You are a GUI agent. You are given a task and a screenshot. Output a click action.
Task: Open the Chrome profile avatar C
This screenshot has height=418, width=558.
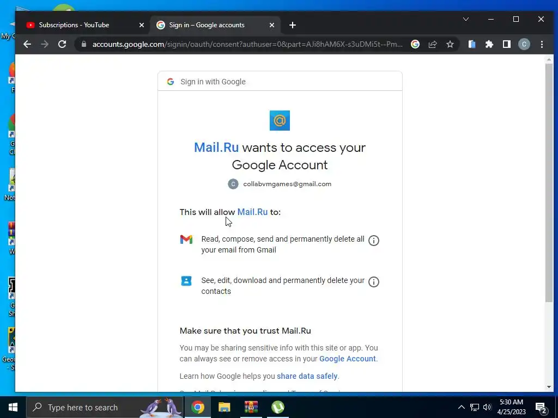coord(524,44)
